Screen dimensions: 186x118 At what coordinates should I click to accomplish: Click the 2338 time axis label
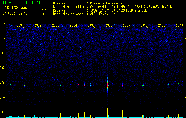click(x=144, y=25)
